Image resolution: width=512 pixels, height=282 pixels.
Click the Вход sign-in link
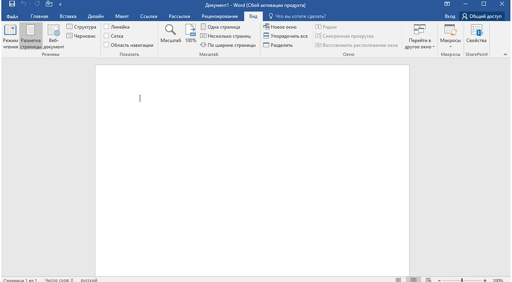pyautogui.click(x=450, y=16)
